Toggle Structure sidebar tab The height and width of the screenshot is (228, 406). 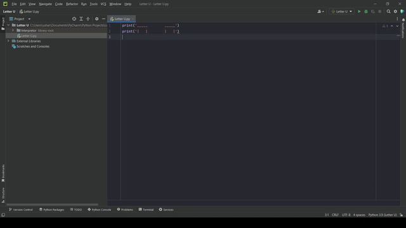[x=3, y=195]
